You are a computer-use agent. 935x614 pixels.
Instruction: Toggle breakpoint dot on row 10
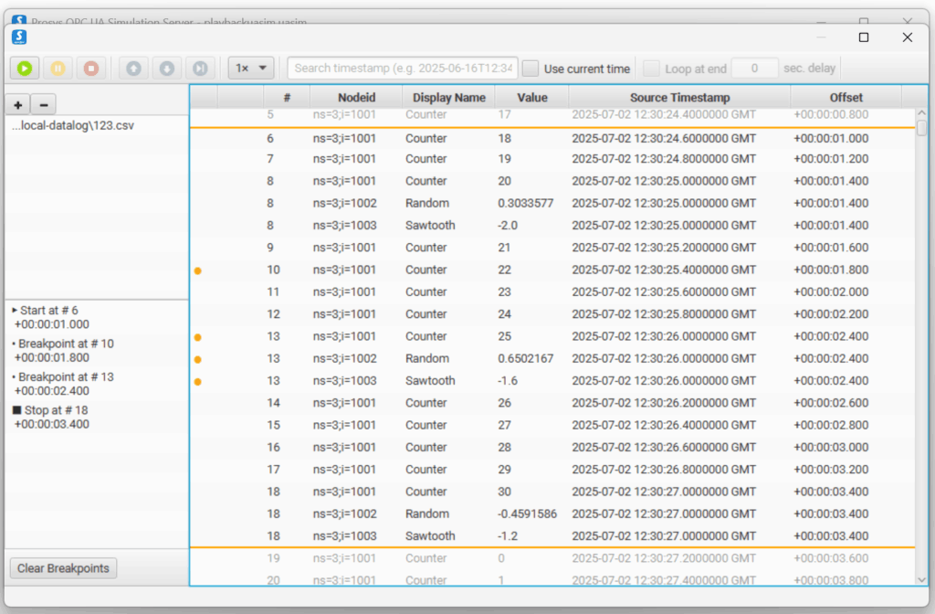pos(198,270)
